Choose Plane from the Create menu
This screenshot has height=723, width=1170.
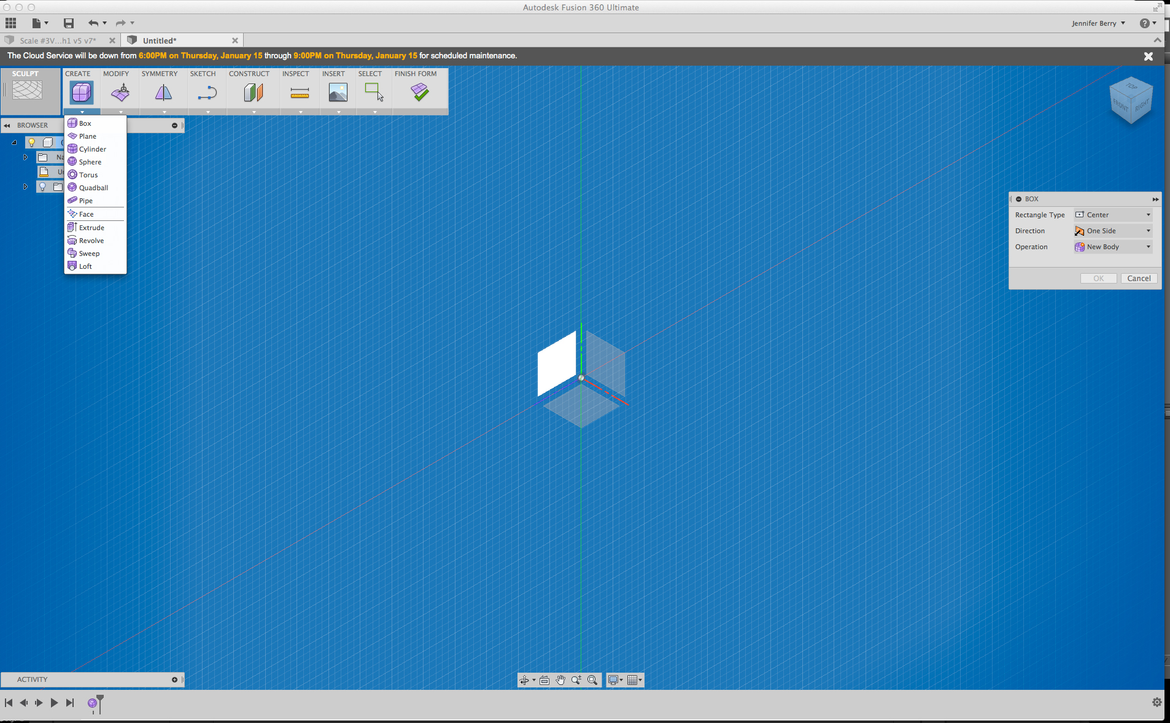pyautogui.click(x=95, y=136)
